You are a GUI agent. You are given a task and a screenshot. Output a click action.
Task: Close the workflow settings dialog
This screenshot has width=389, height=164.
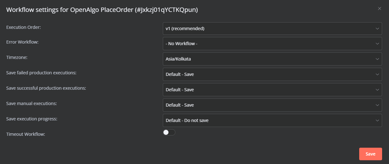pos(380,8)
